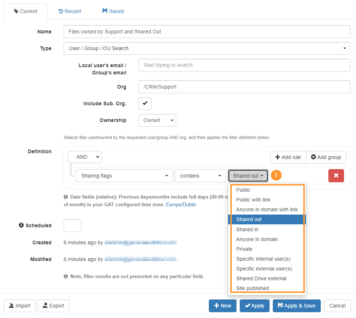The height and width of the screenshot is (318, 356).
Task: Click the New filter button
Action: tap(222, 306)
